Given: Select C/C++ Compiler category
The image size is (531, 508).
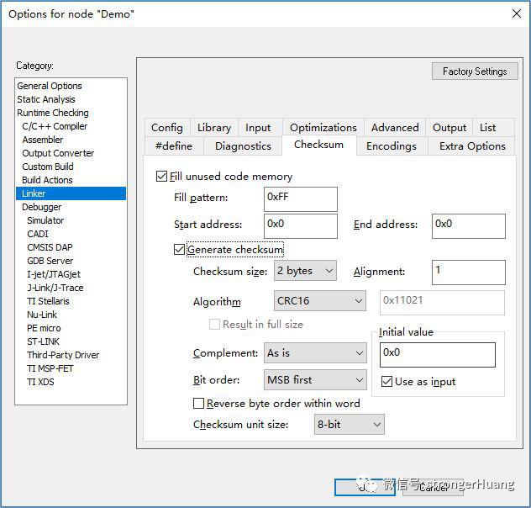Looking at the screenshot, I should pos(55,126).
